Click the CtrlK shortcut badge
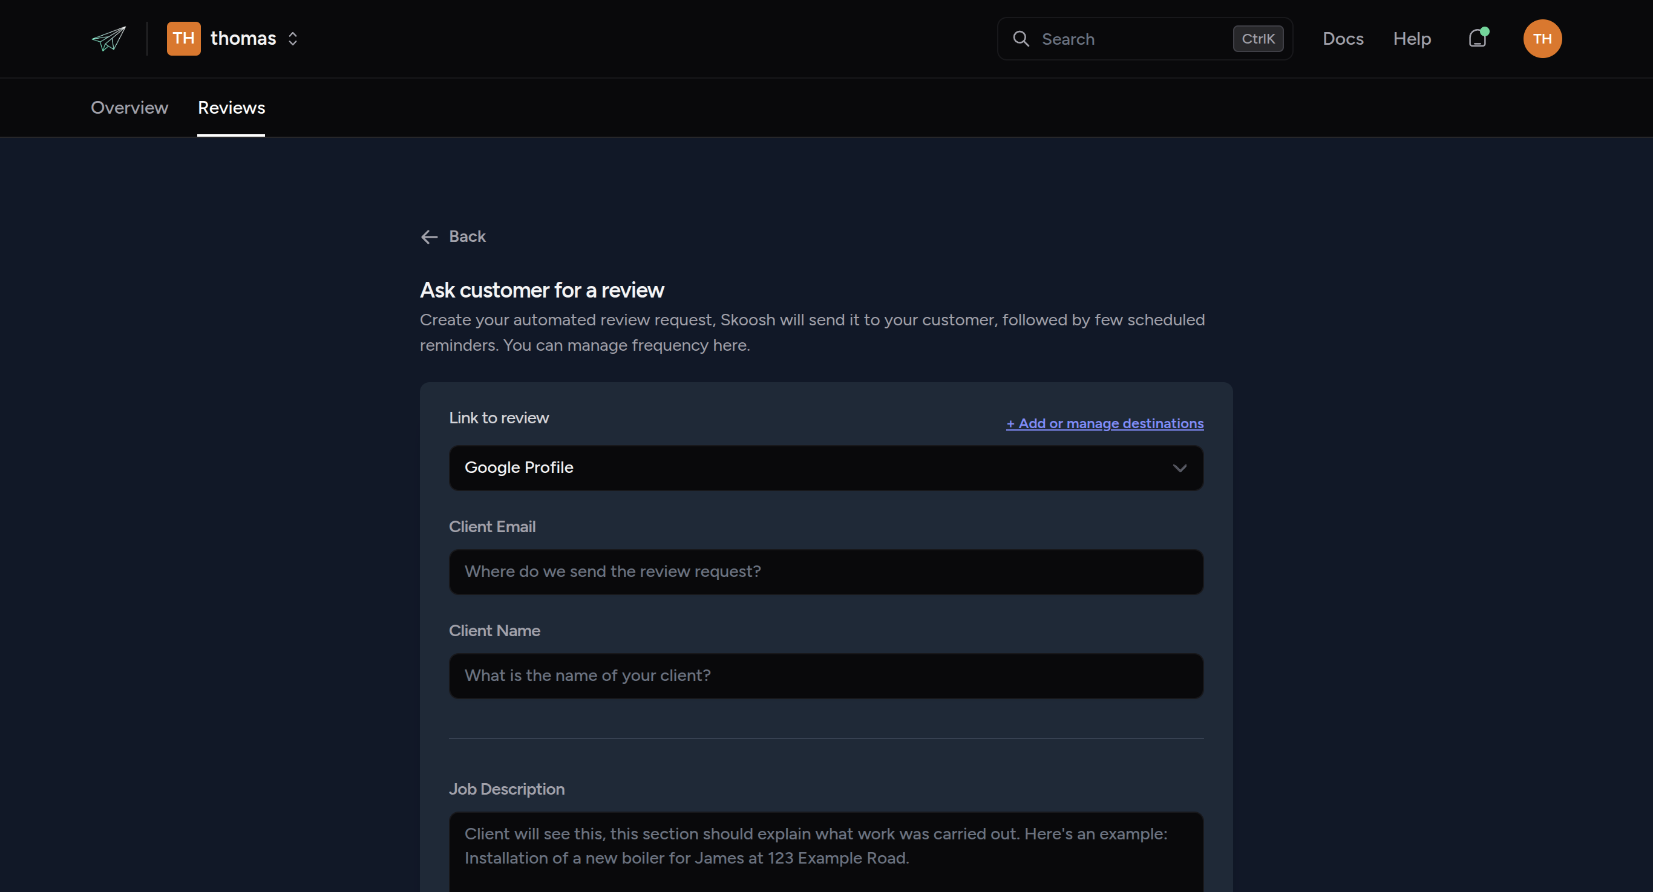This screenshot has width=1653, height=892. pyautogui.click(x=1258, y=39)
